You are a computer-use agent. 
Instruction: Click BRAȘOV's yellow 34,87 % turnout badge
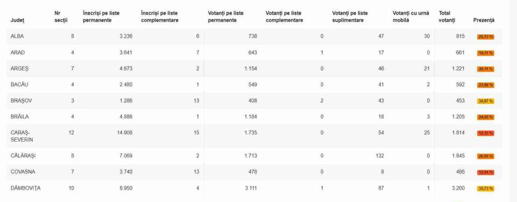[x=485, y=101]
